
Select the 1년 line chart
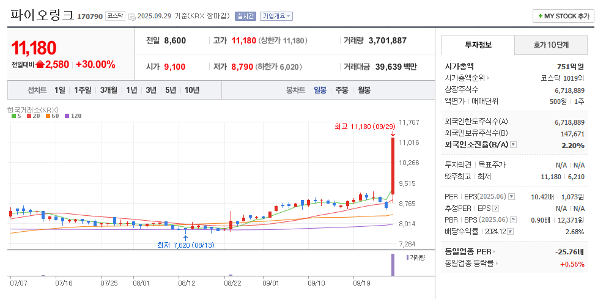131,90
